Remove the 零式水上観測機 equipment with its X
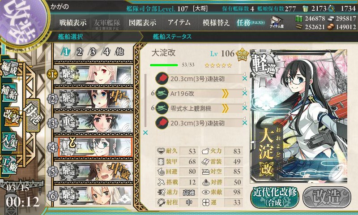 tap(245, 108)
